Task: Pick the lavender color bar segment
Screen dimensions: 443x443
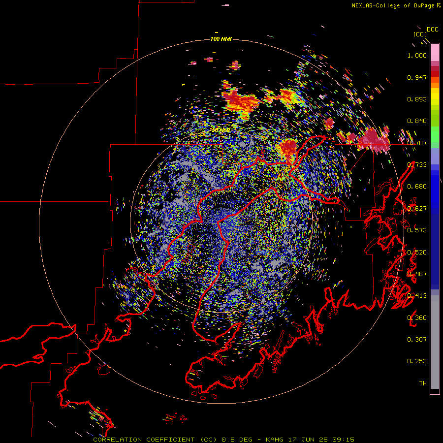Action: point(435,156)
